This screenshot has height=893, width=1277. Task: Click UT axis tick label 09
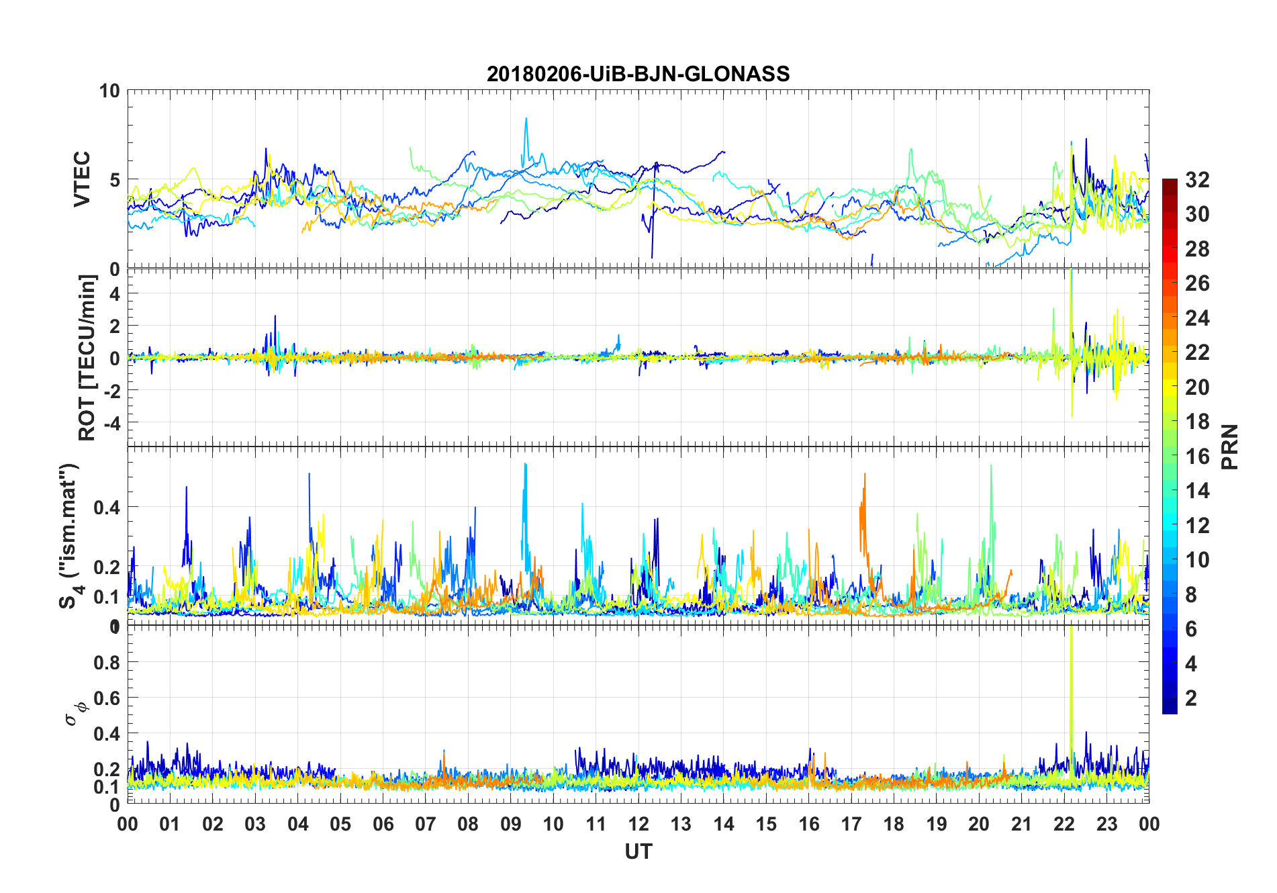[x=511, y=824]
